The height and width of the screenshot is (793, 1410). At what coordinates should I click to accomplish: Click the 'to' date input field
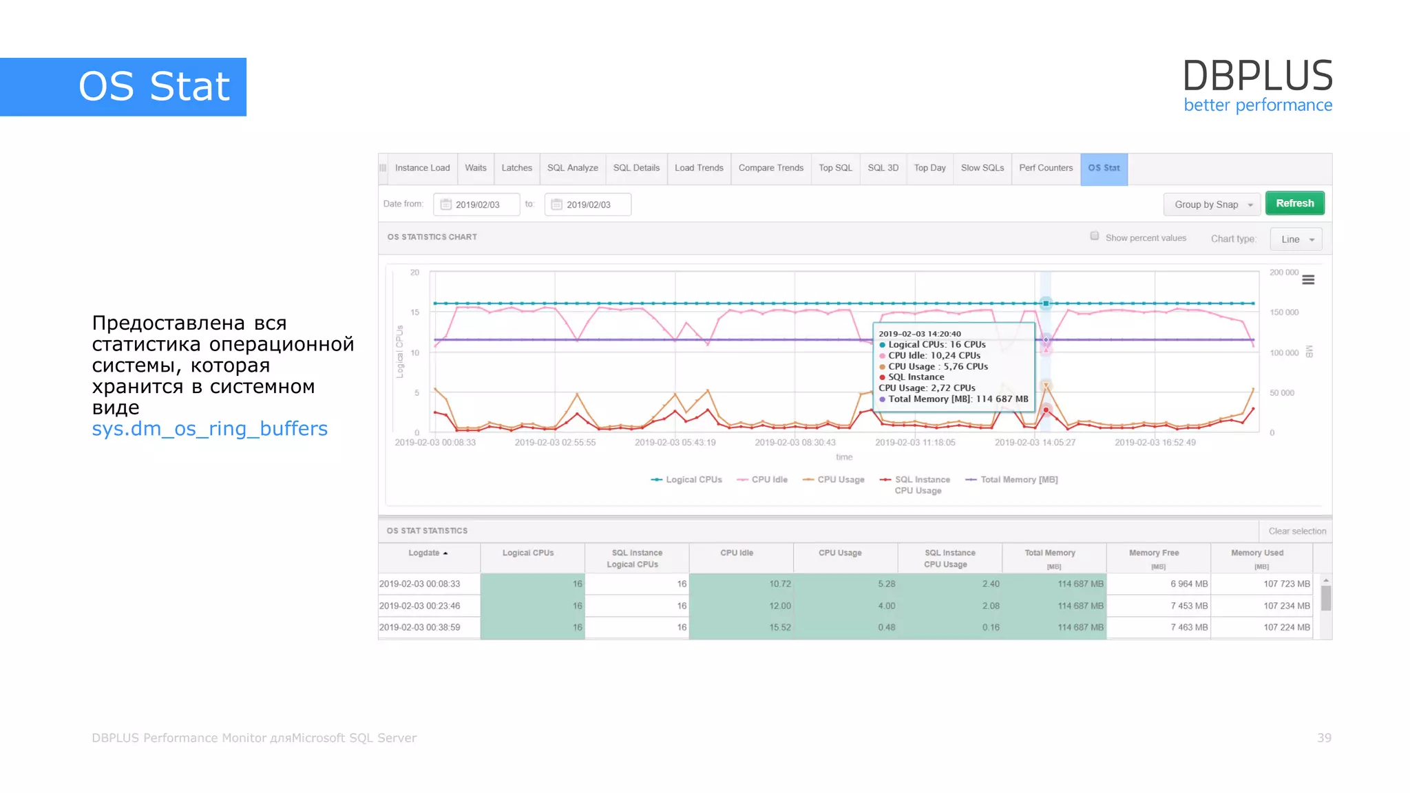point(588,204)
